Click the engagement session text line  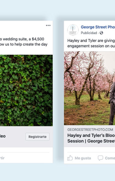click(x=91, y=46)
